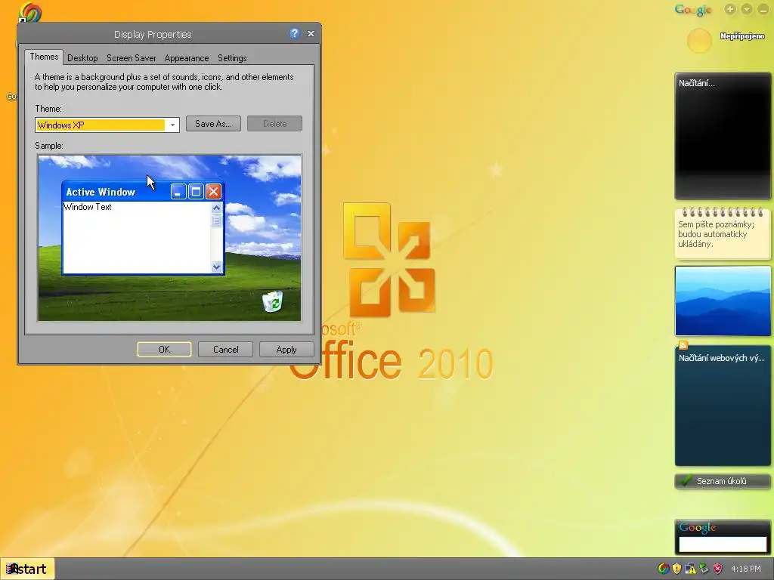Open the Settings tab

(x=232, y=58)
